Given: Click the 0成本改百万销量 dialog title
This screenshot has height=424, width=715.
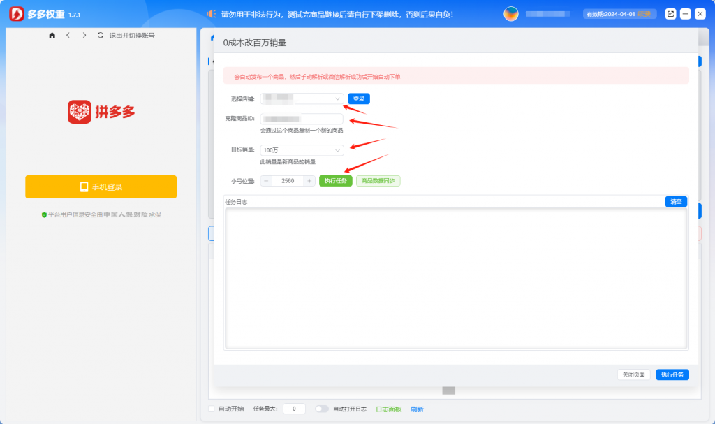Looking at the screenshot, I should (254, 43).
